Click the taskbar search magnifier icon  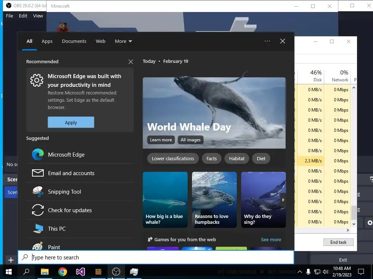pos(26,272)
